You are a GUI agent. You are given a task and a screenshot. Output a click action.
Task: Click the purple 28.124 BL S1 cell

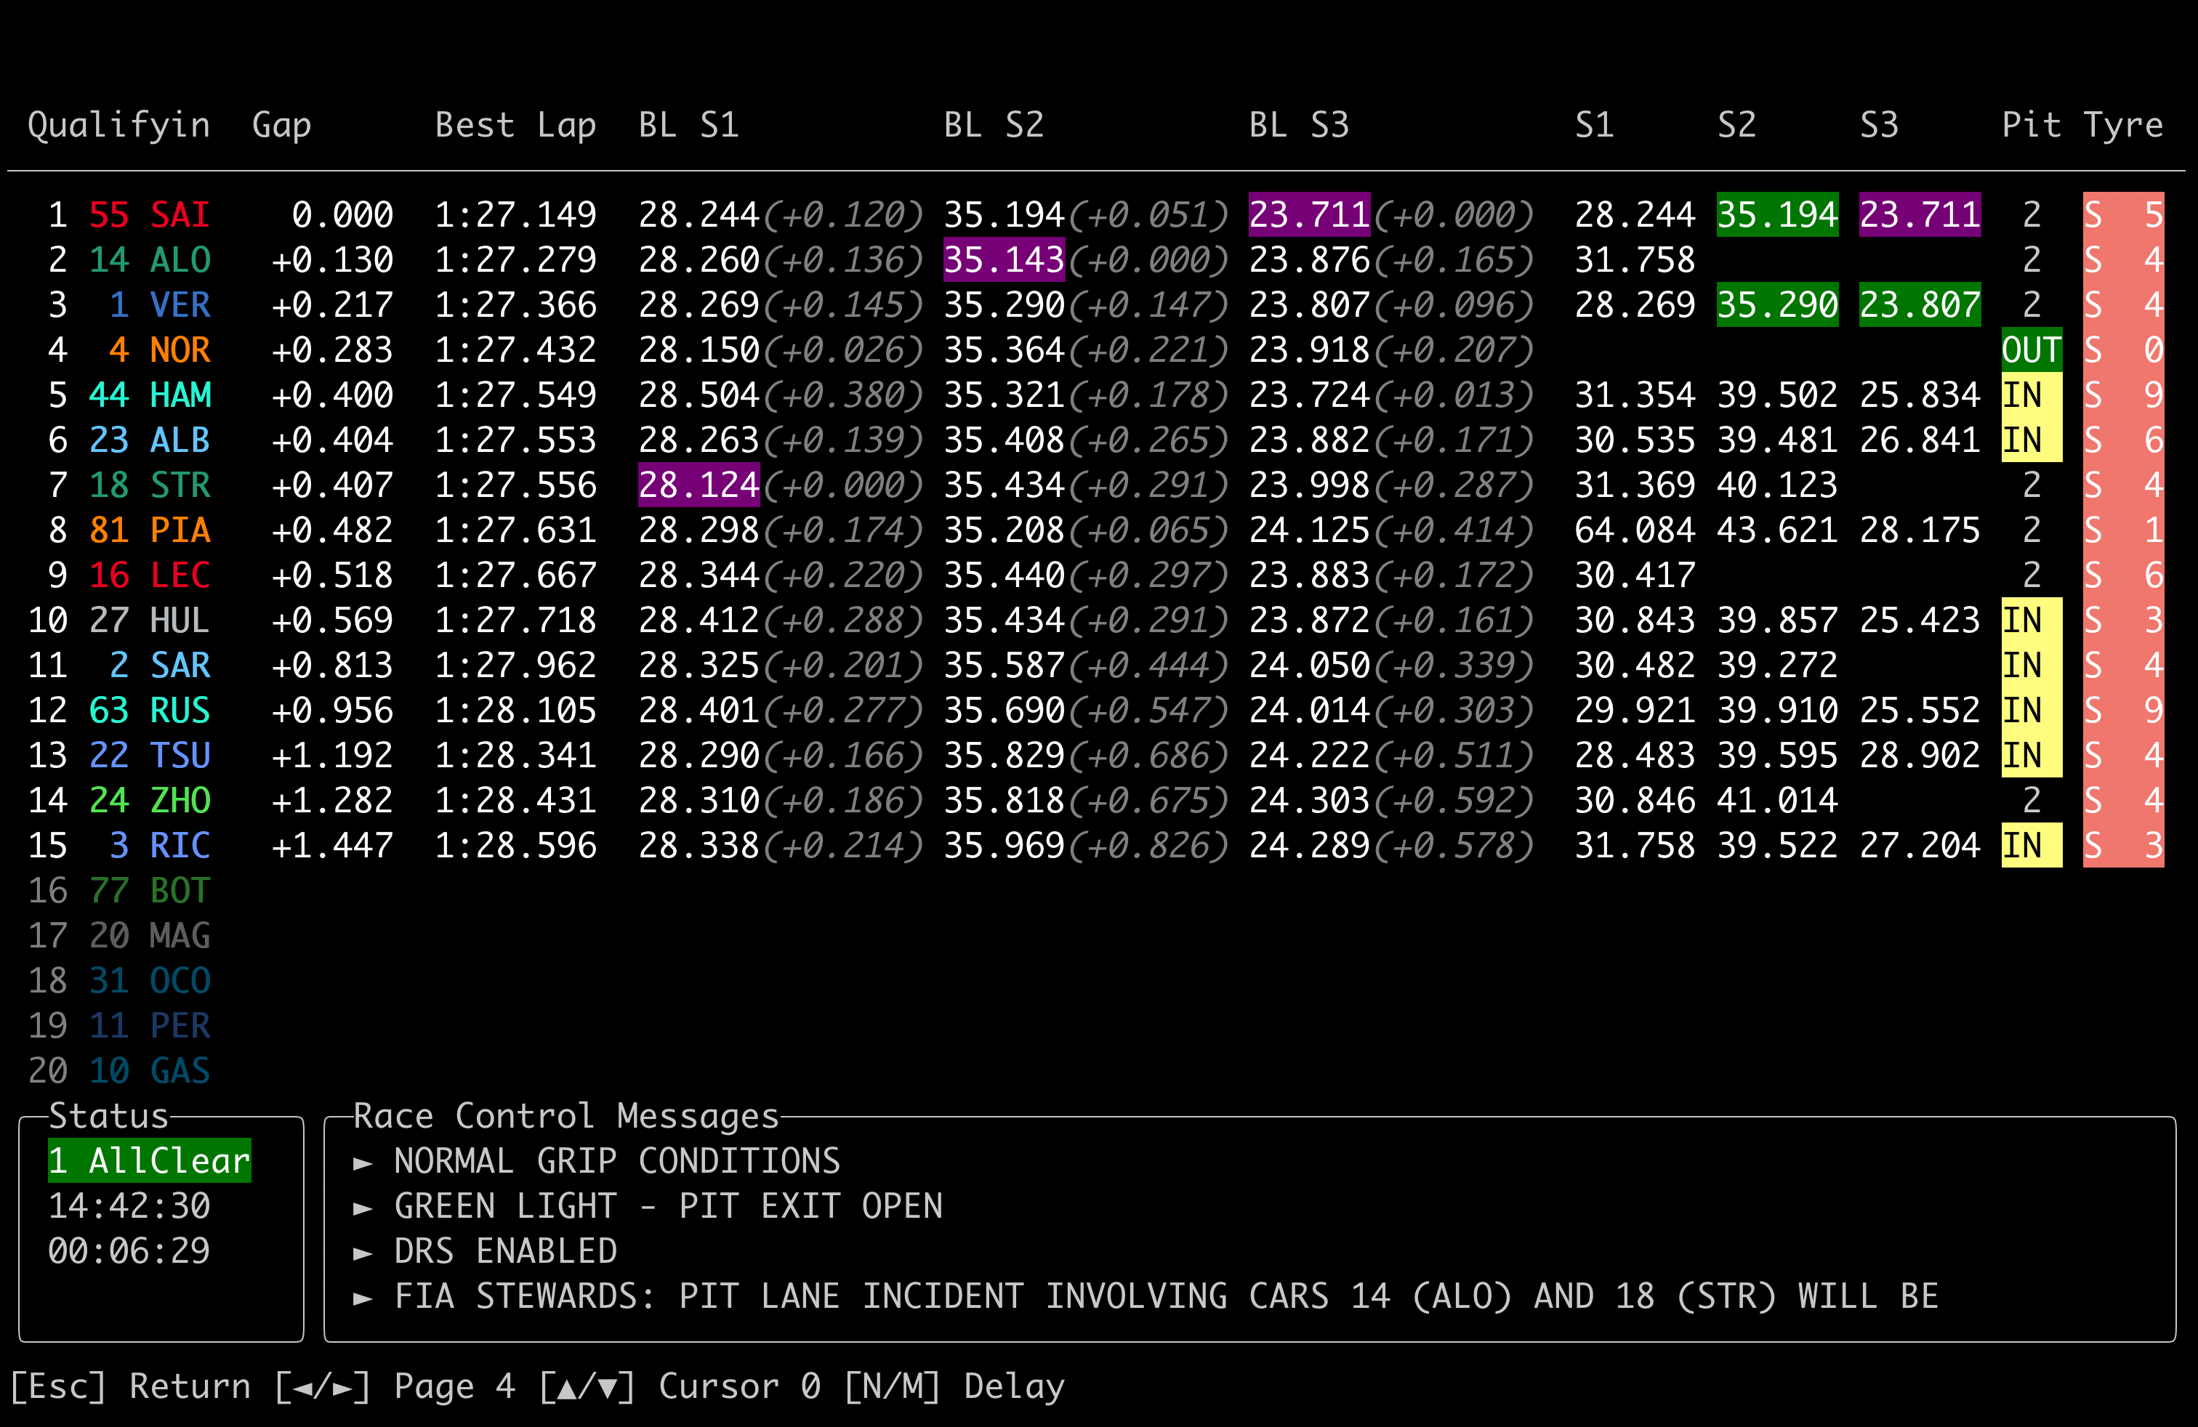(699, 485)
